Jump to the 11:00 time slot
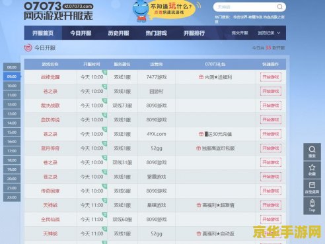 tap(12, 95)
